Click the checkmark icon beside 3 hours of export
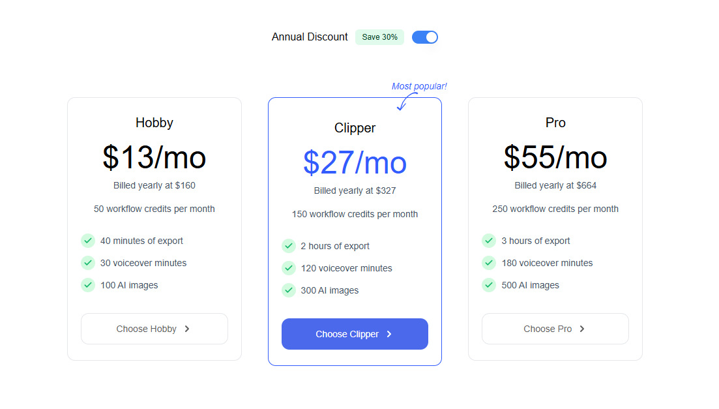 pyautogui.click(x=489, y=241)
